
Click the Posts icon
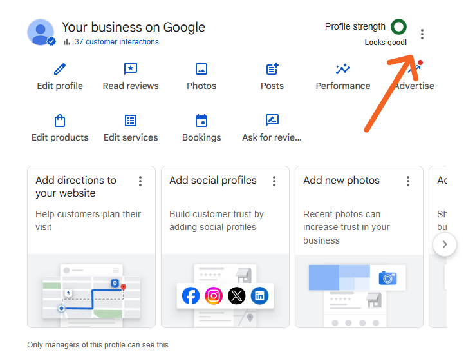coord(272,69)
